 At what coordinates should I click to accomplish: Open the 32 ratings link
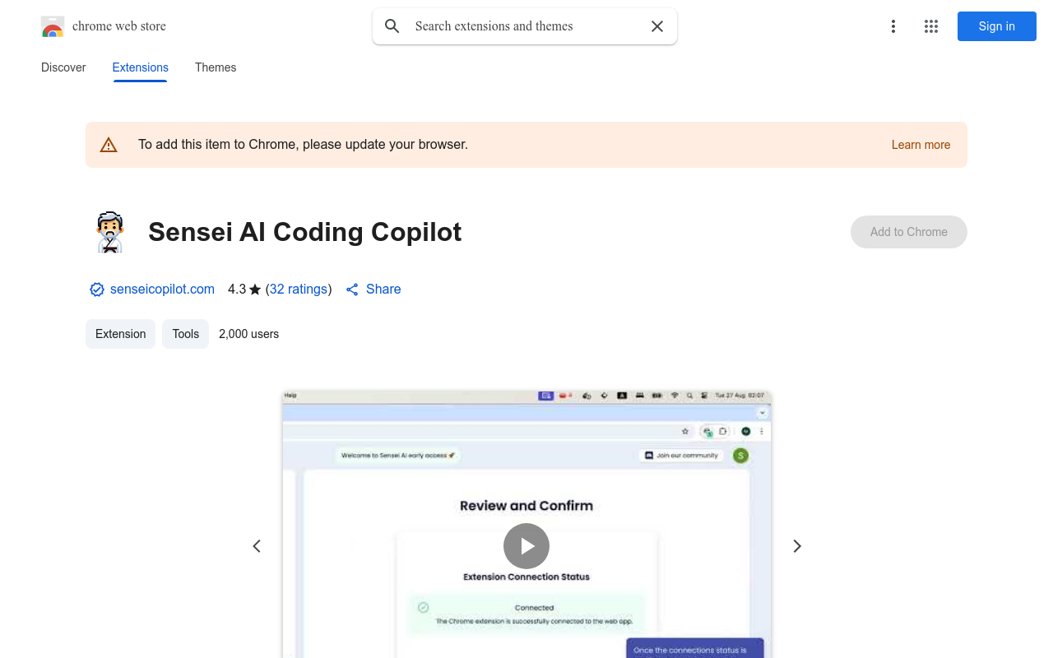299,290
